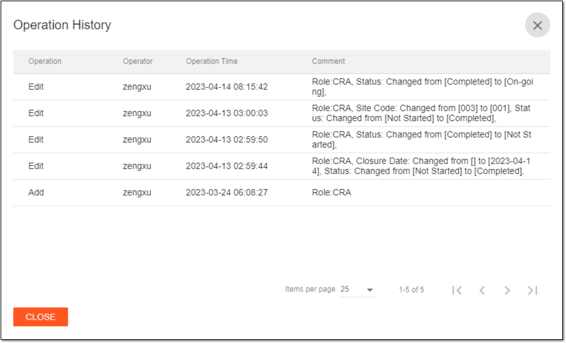566x343 pixels.
Task: Click the Operation Time column header
Action: [x=212, y=61]
